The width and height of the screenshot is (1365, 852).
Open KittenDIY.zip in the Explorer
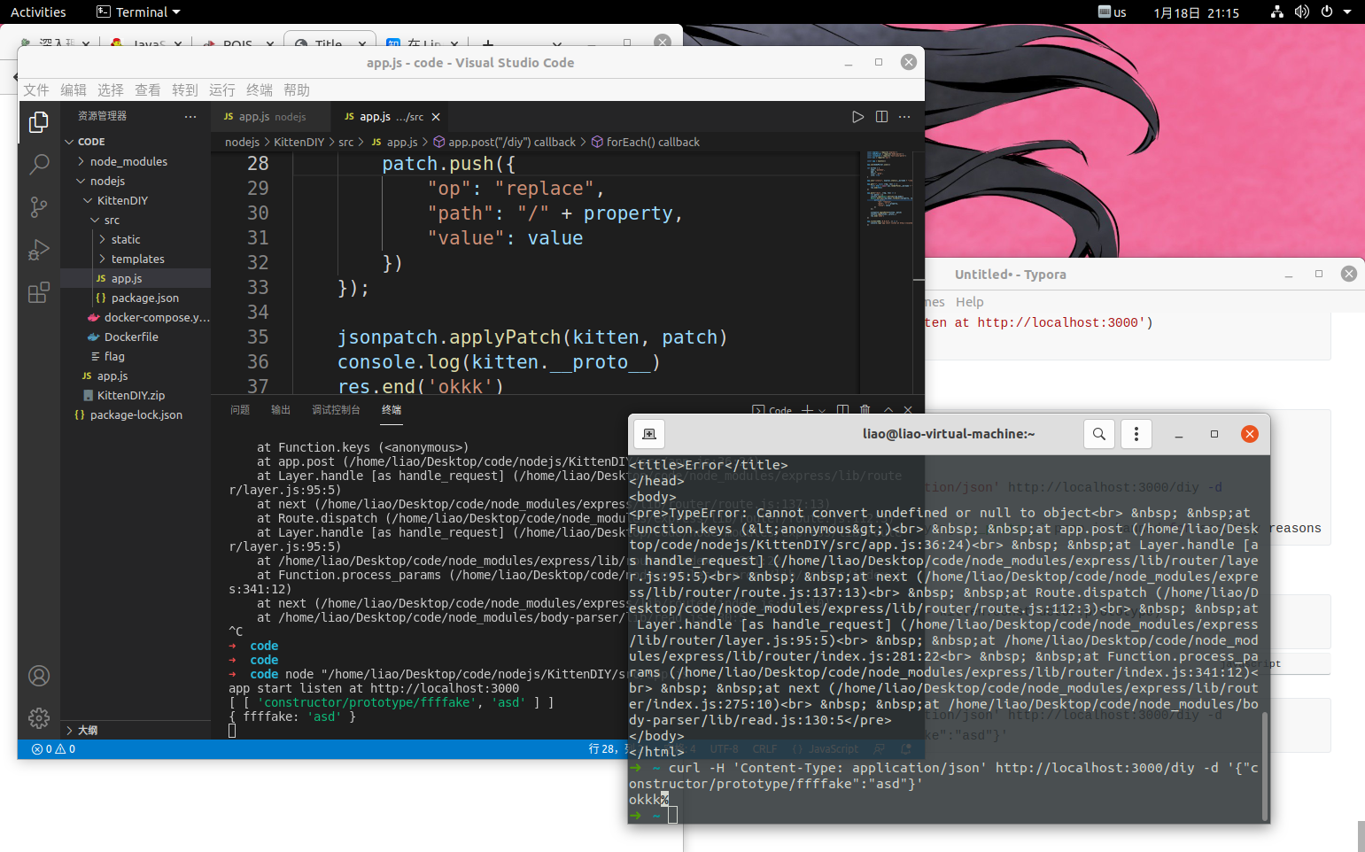[x=136, y=395]
